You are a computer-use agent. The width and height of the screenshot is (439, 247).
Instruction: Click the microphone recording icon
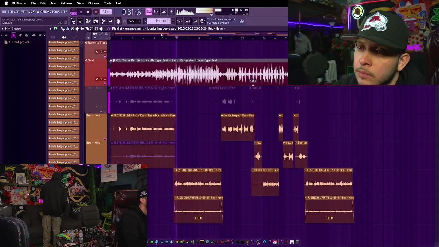pos(118,21)
